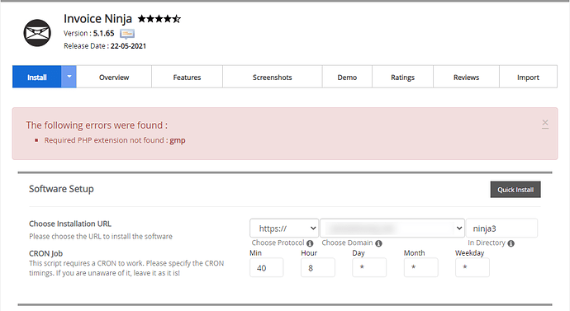Switch to the Overview tab

pos(114,77)
